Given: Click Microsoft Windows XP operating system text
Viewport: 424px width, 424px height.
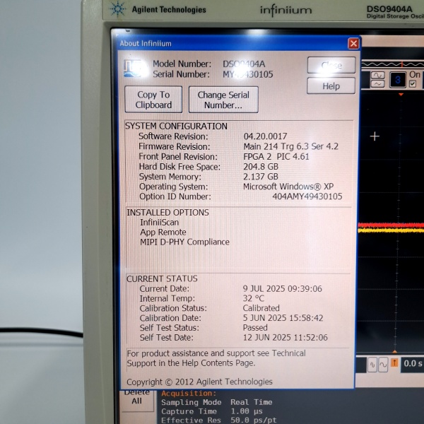Looking at the screenshot, I should coord(288,187).
